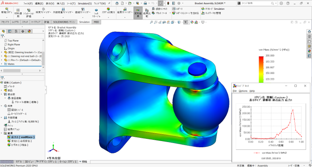Expand the Steering bracket<1> tree node
The image size is (312, 167).
pyautogui.click(x=1, y=52)
